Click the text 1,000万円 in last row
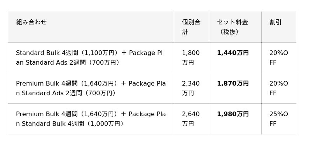 point(105,124)
